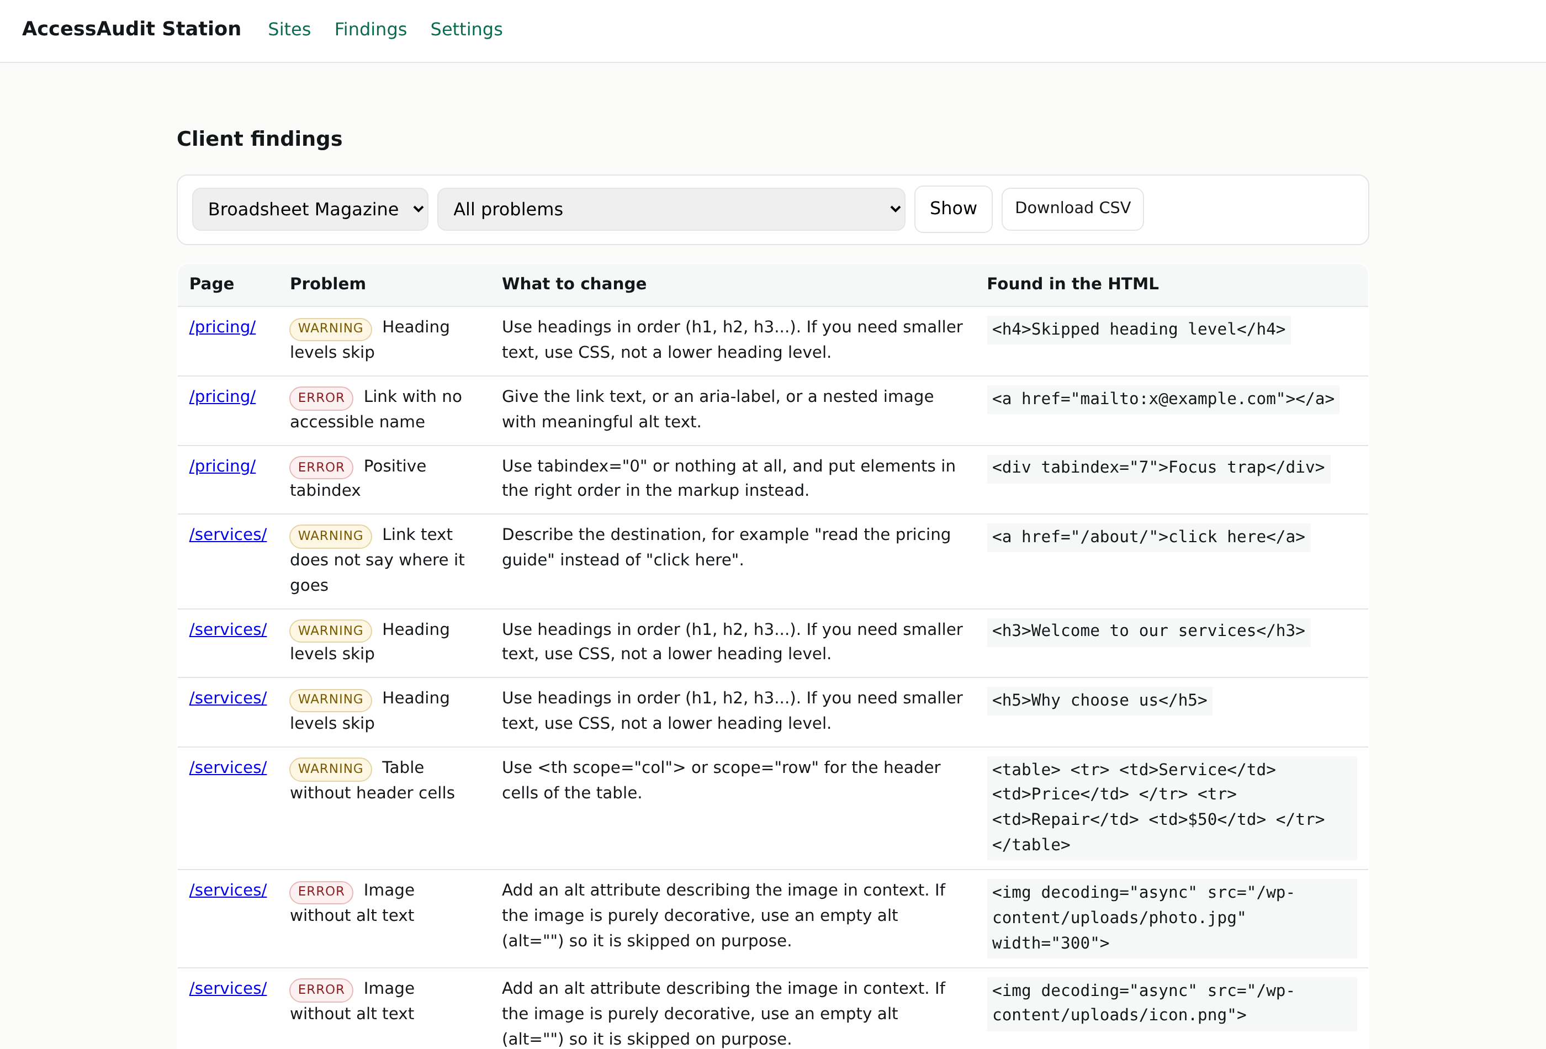Click the WARNING badge for Link text problem
This screenshot has width=1546, height=1049.
(330, 536)
